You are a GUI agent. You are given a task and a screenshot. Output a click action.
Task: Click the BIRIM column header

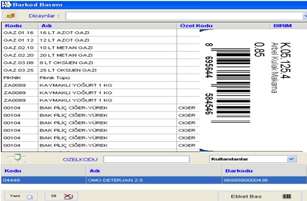coord(289,25)
